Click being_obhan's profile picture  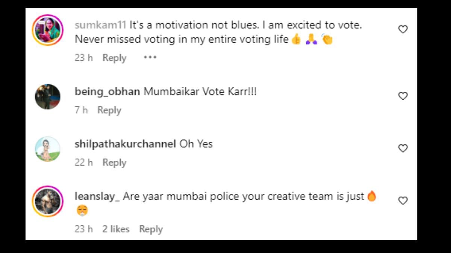pos(48,97)
